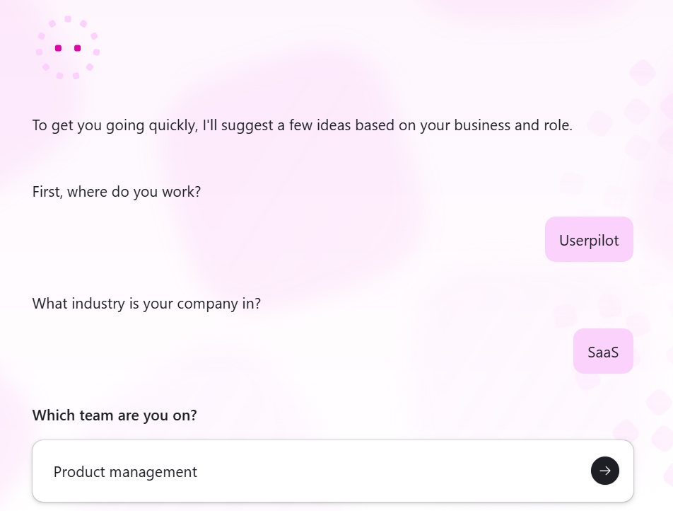Select the Userpilot answer bubble

589,239
